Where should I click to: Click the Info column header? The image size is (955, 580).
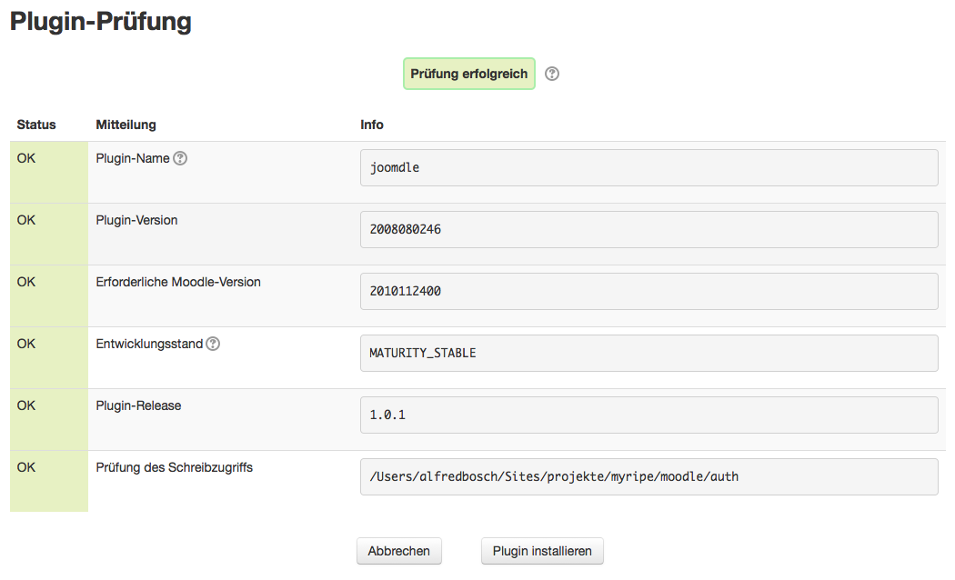coord(372,125)
